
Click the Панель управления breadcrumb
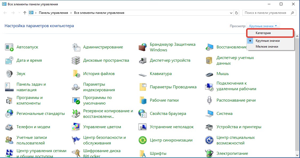pyautogui.click(x=53, y=13)
